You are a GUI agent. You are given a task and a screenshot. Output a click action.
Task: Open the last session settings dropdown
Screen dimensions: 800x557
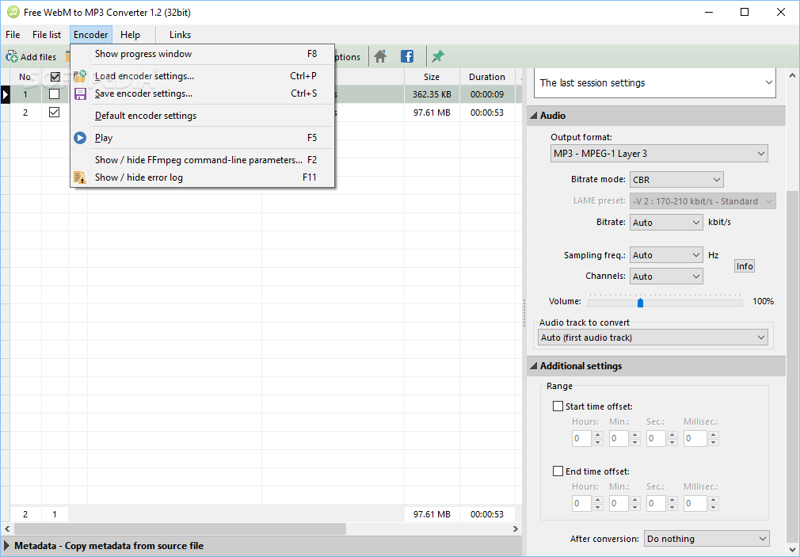point(654,82)
